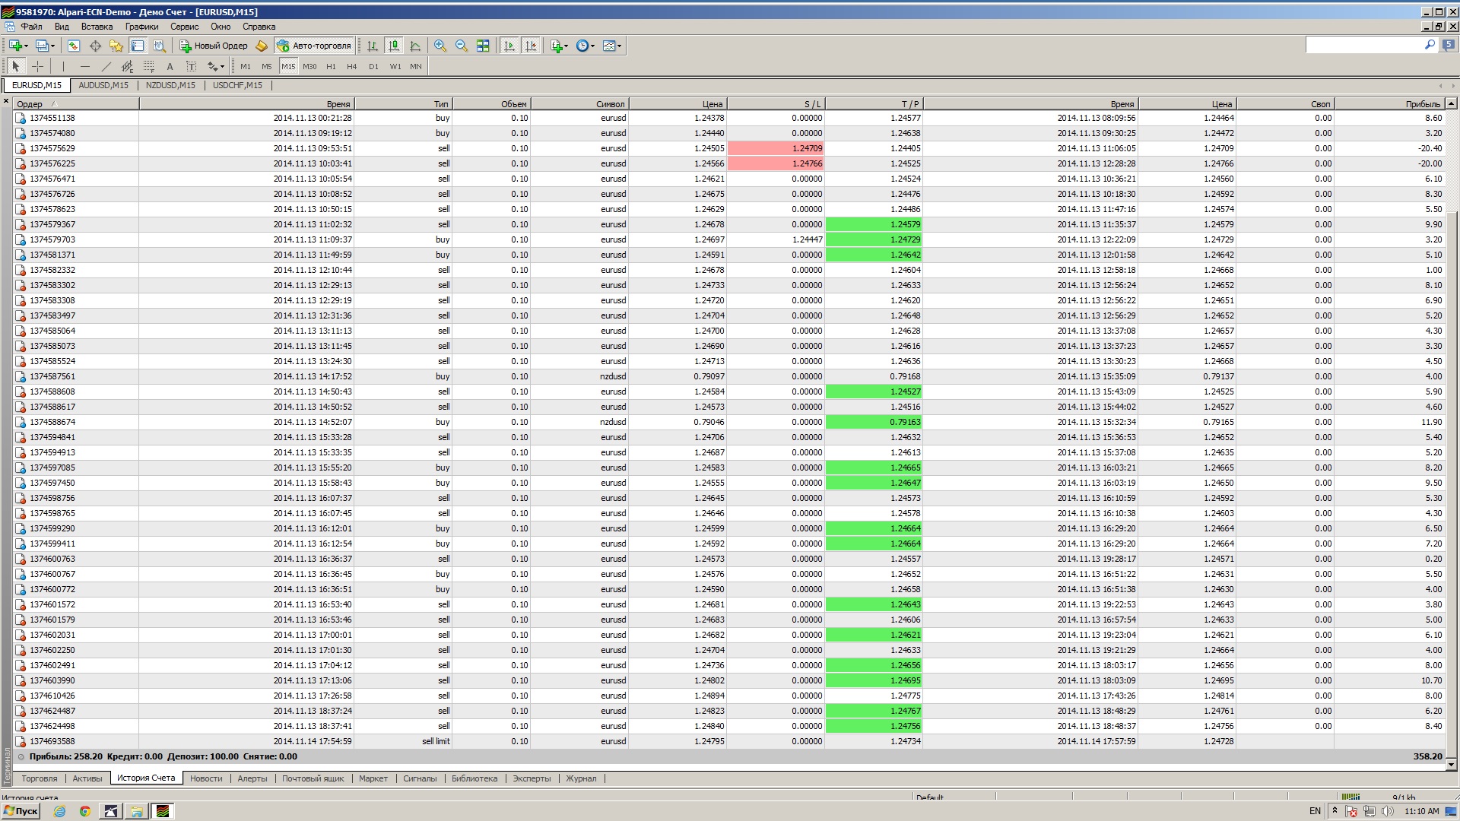
Task: Enable chart shift
Action: point(531,46)
